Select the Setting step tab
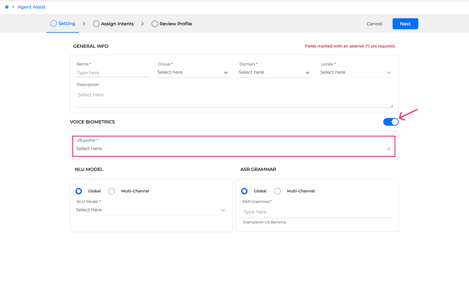This screenshot has height=287, width=469. (63, 24)
